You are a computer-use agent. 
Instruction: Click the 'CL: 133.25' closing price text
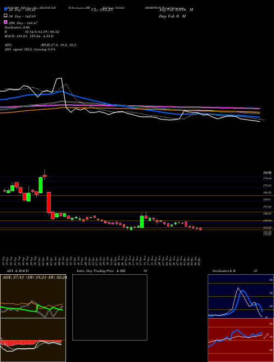click(102, 10)
